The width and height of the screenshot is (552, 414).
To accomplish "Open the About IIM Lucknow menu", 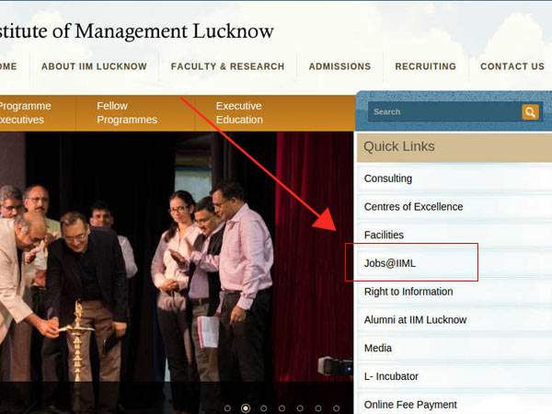I will coord(94,66).
